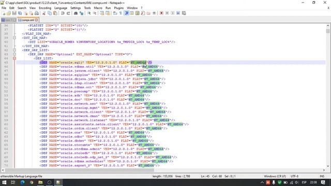Open the Replace dialog from the toolbar
This screenshot has height=186, width=331.
[x=81, y=13]
